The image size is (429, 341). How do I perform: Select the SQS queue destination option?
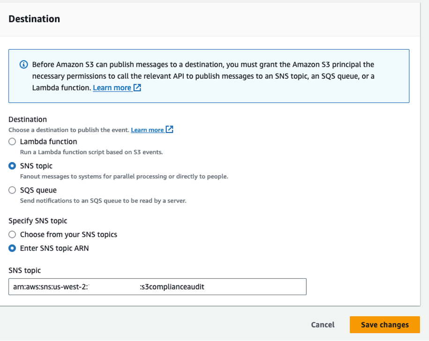pos(11,190)
